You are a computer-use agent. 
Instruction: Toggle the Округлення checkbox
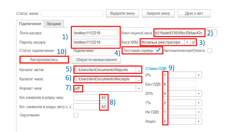tap(76, 115)
